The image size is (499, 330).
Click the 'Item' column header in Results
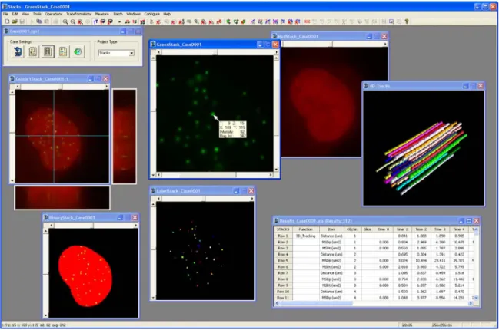(x=331, y=229)
